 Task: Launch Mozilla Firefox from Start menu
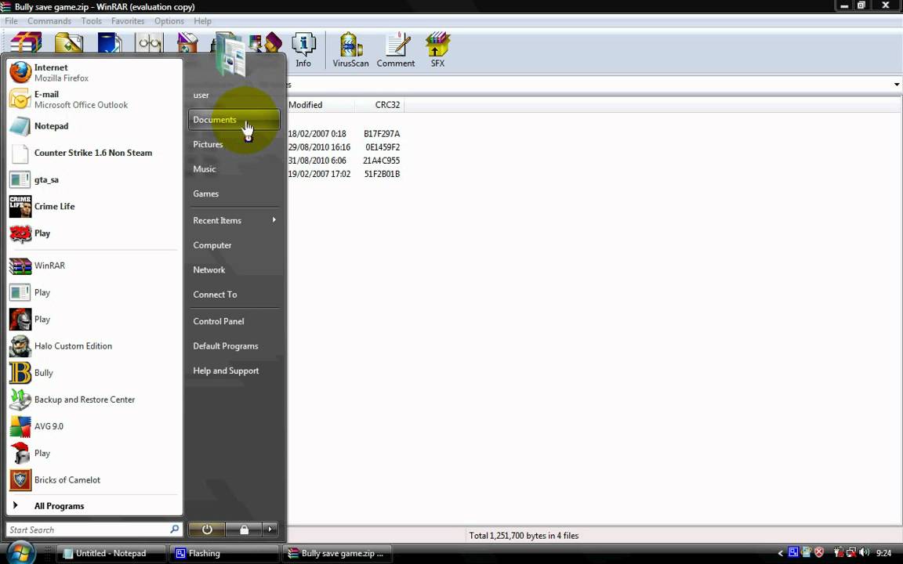tap(94, 73)
